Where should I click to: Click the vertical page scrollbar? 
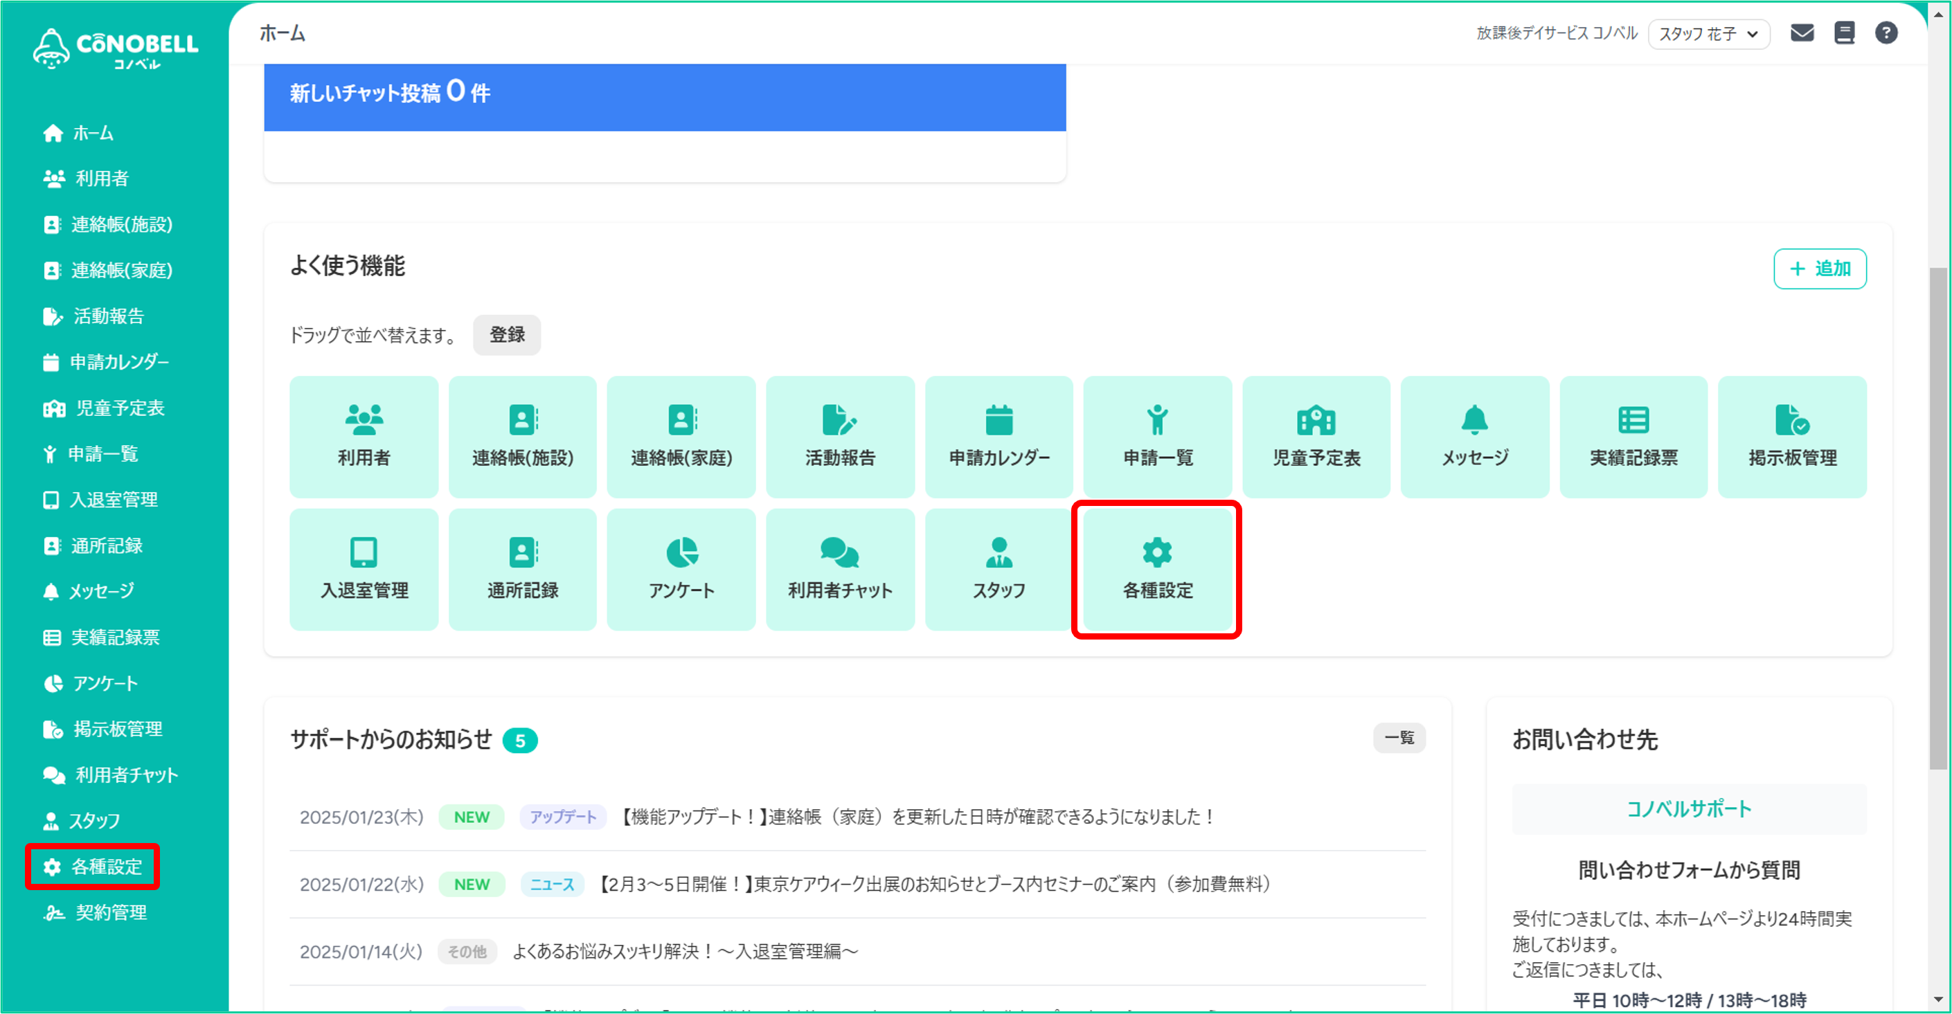1939,518
